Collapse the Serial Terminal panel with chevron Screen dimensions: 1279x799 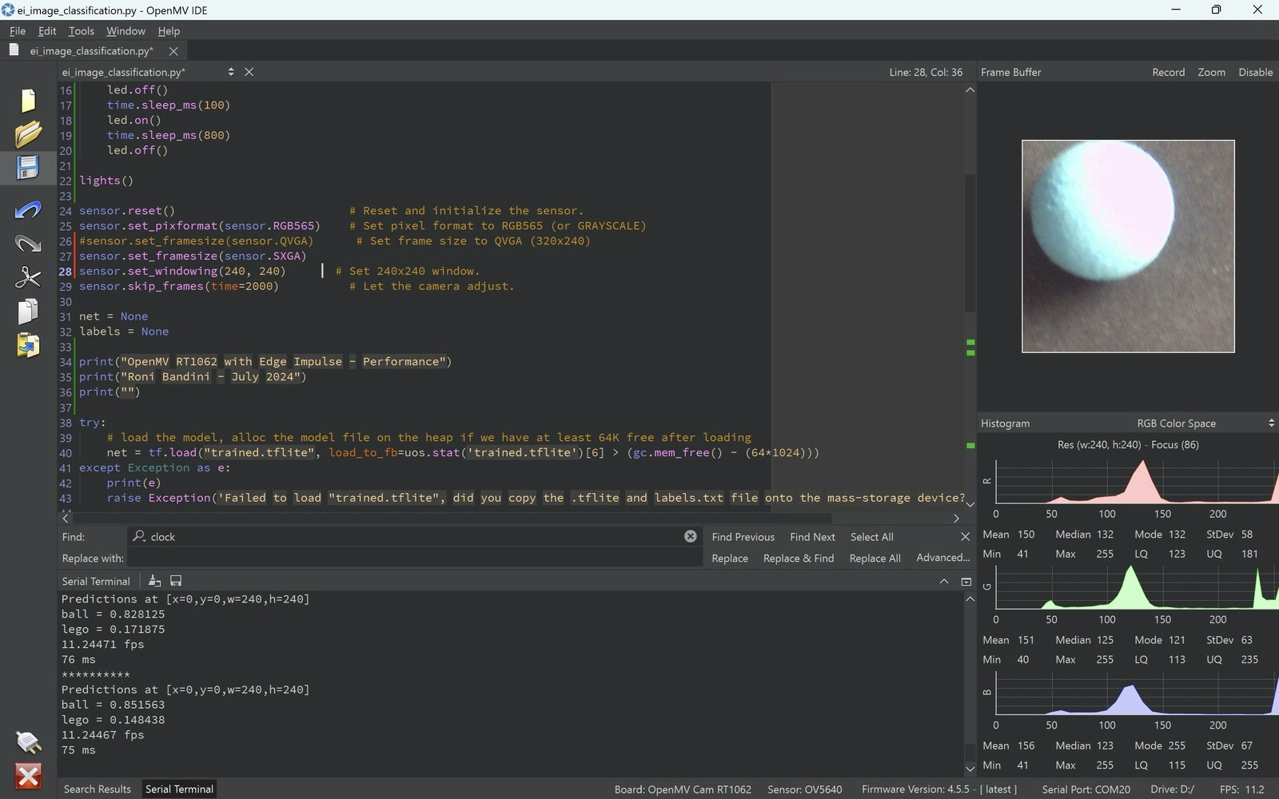[x=944, y=582]
